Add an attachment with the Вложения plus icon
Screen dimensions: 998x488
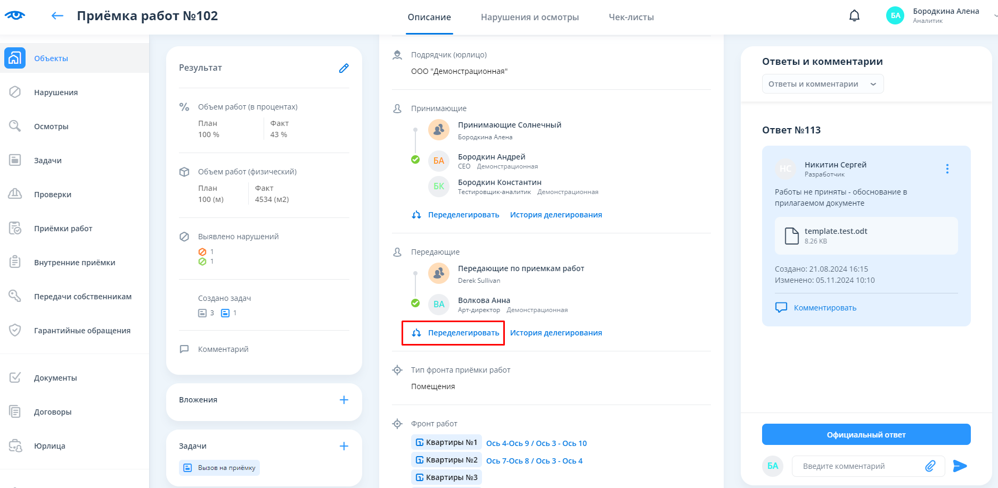click(343, 400)
